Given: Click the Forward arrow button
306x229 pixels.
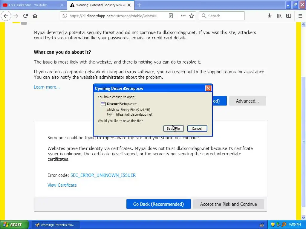Looking at the screenshot, I should point(16,16).
